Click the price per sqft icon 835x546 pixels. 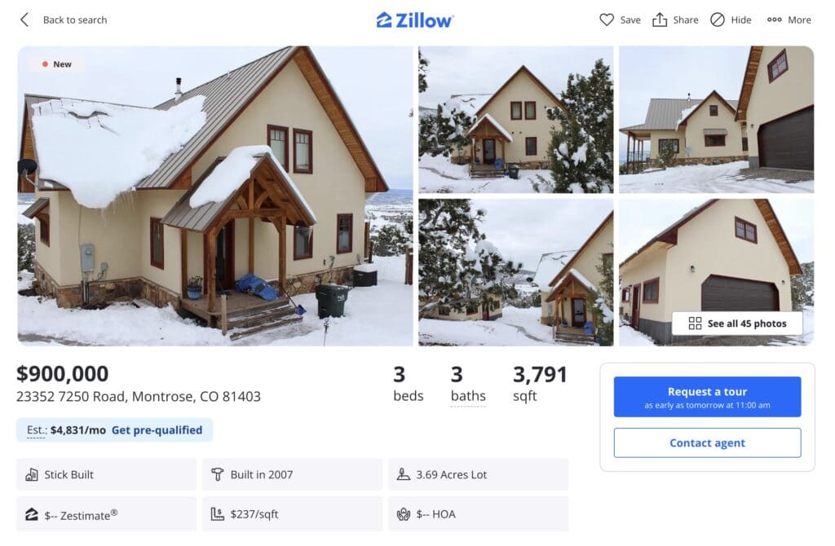tap(218, 514)
